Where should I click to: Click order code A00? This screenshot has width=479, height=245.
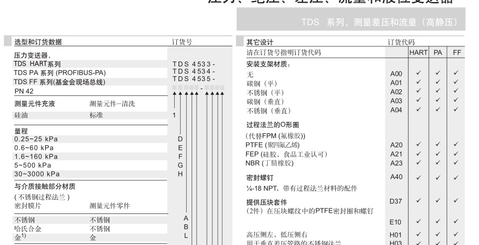[x=396, y=73]
